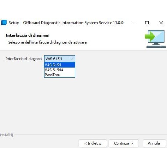Screen dimensions: 167x167
Task: Close the Setup window with the X
Action: click(x=161, y=23)
